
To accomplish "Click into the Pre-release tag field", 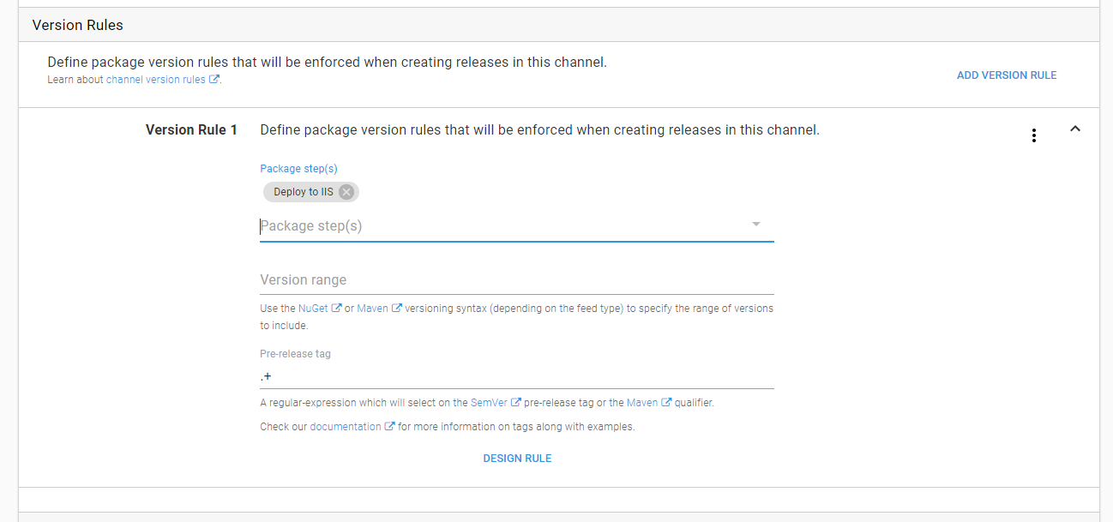I will (516, 376).
